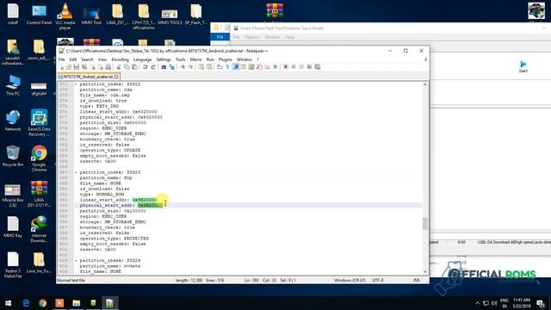This screenshot has width=551, height=310.
Task: Save the scatter file with the Save icon
Action: (77, 67)
